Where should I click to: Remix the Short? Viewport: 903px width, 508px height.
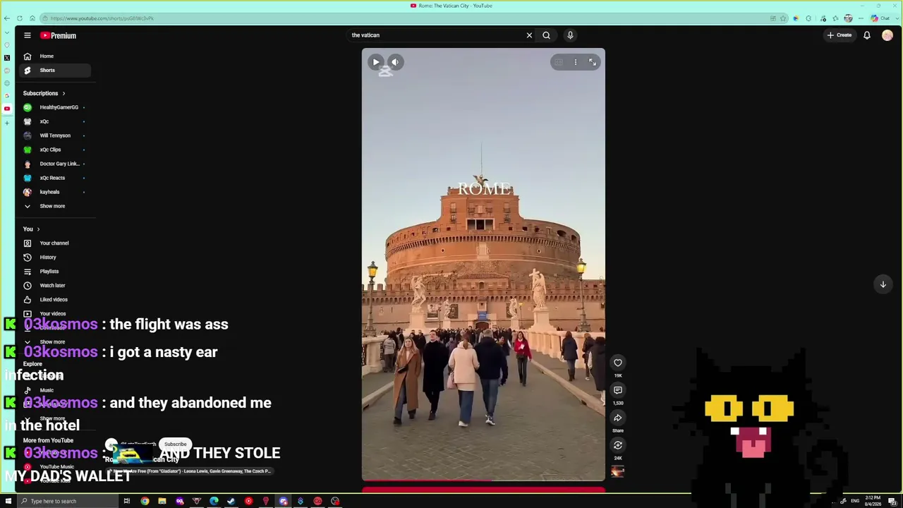tap(617, 445)
